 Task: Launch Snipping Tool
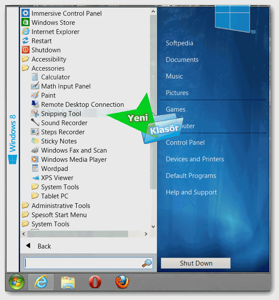pyautogui.click(x=61, y=114)
